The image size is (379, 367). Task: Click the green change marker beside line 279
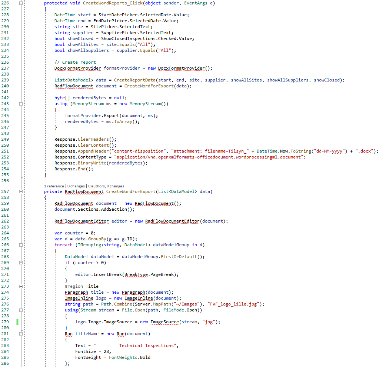click(x=17, y=322)
